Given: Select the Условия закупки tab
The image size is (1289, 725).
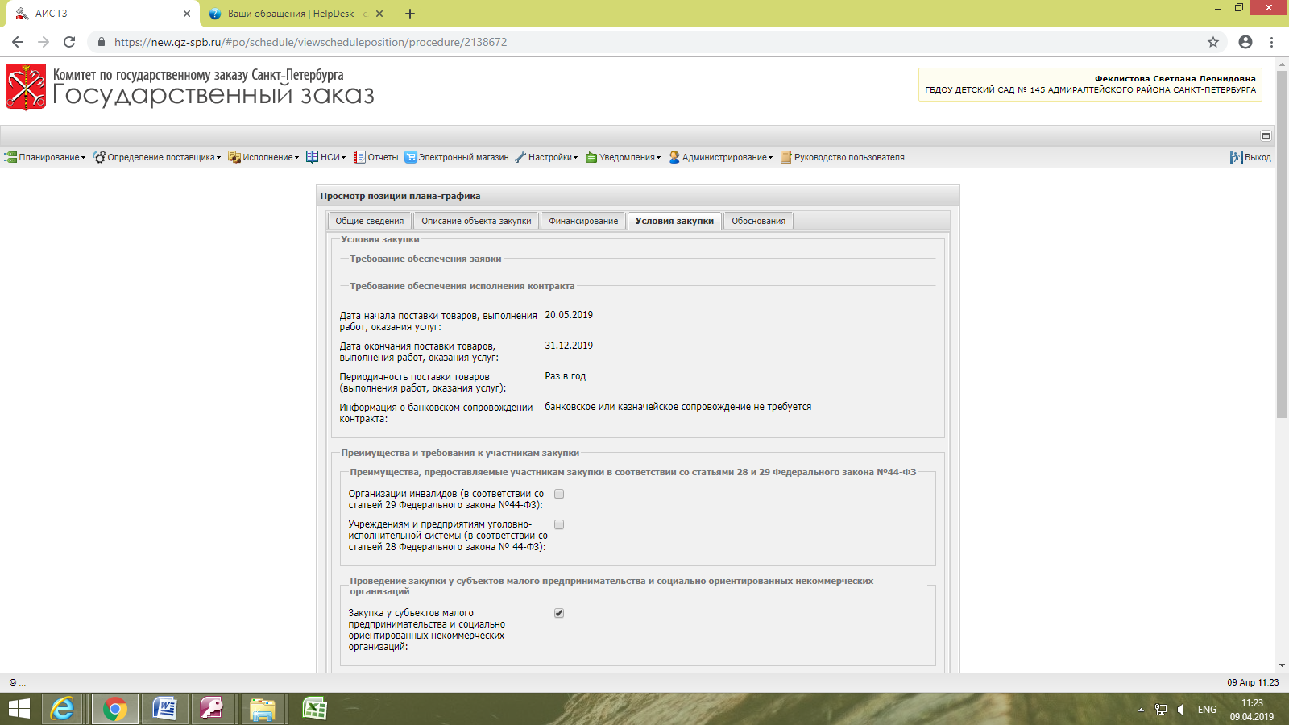Looking at the screenshot, I should click(x=674, y=221).
